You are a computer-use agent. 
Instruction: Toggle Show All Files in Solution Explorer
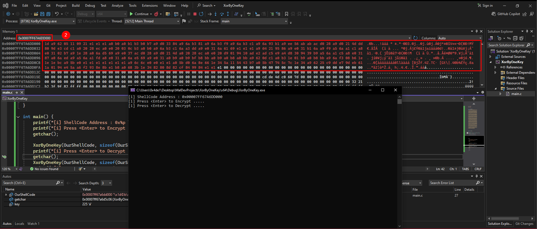521,38
